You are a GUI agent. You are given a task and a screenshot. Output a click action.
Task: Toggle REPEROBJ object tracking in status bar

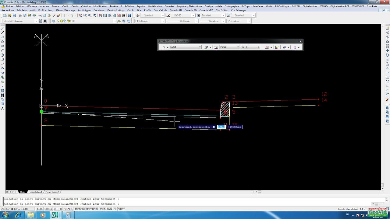click(92, 209)
